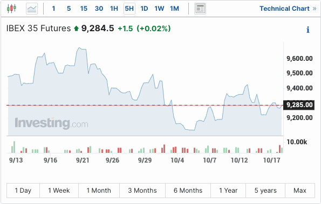This screenshot has height=204, width=321.
Task: Set interval to 1H
Action: tap(114, 9)
